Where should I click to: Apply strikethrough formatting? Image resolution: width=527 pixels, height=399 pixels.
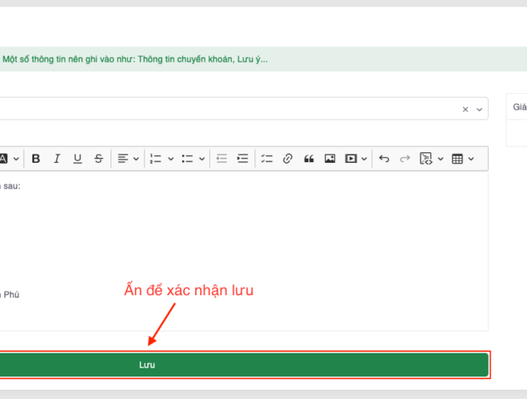99,159
